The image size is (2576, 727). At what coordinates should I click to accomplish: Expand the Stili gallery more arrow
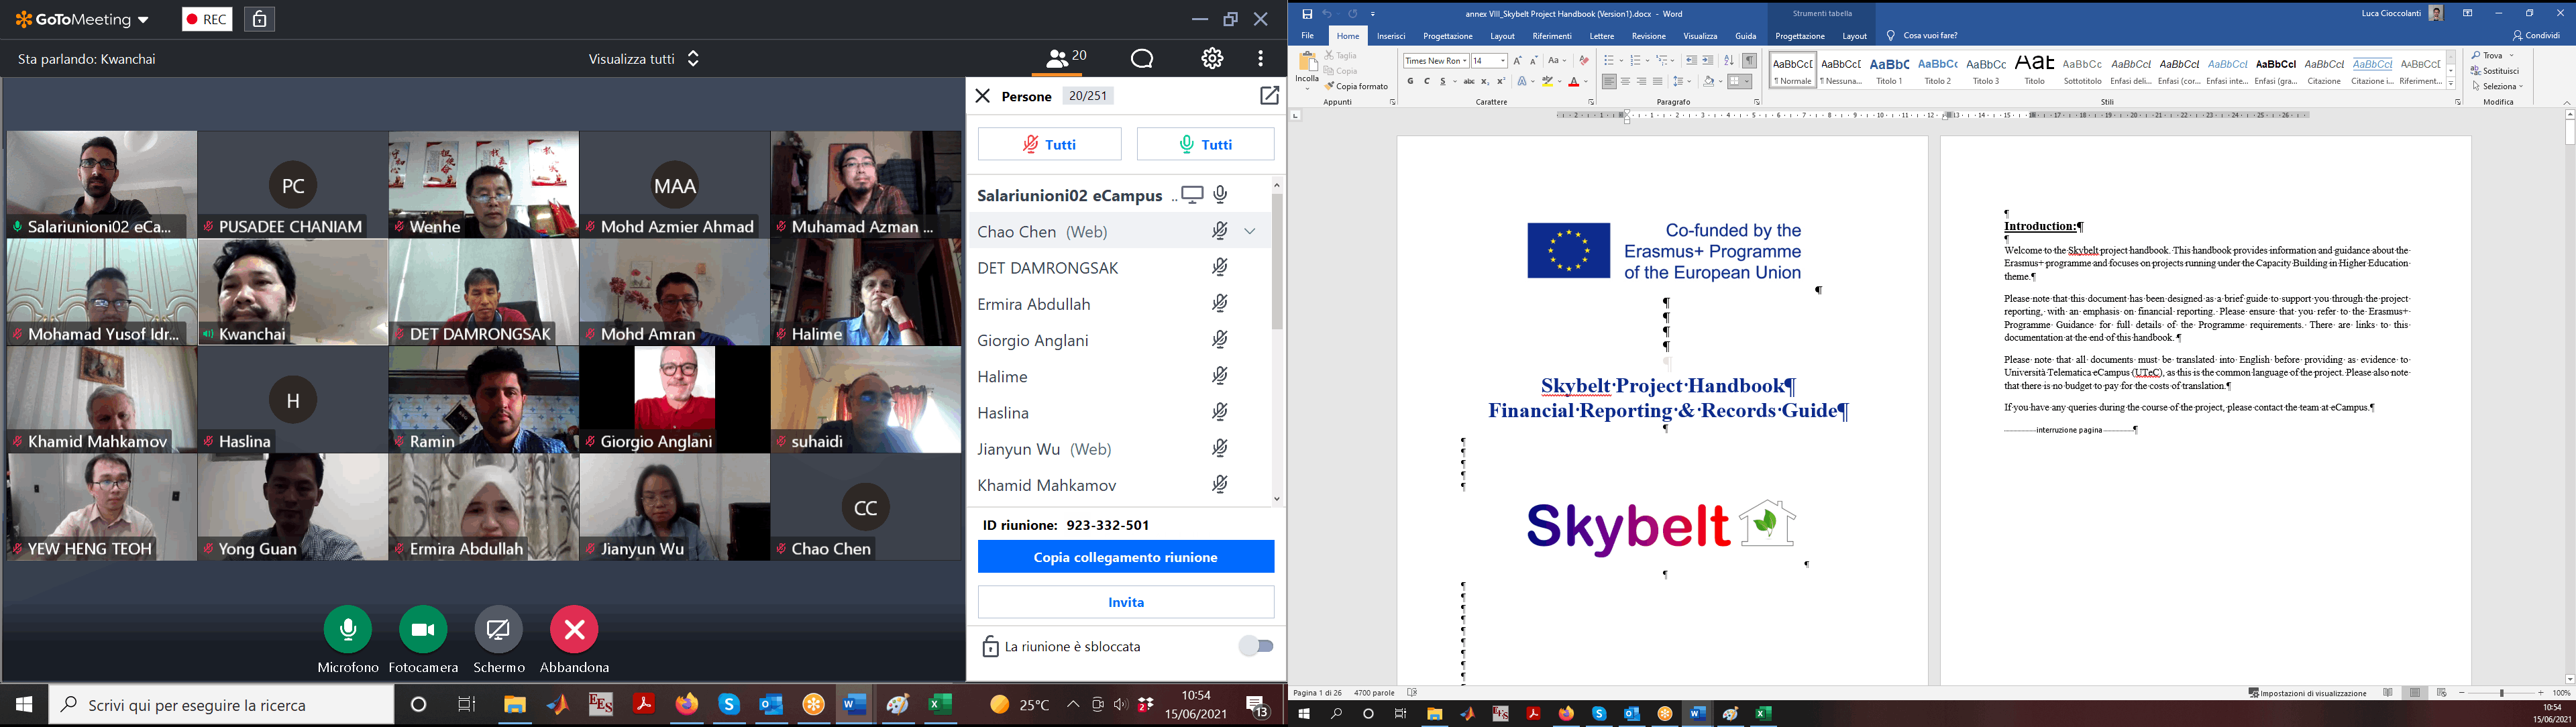pyautogui.click(x=2451, y=84)
